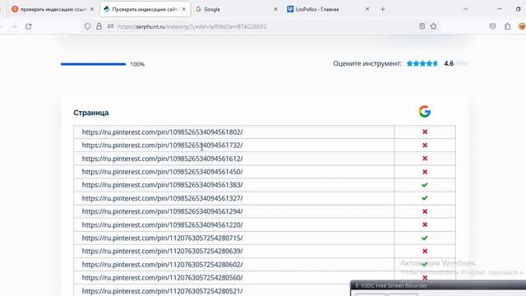Click URL ending 094561220
This screenshot has height=296, width=526.
tap(162, 224)
